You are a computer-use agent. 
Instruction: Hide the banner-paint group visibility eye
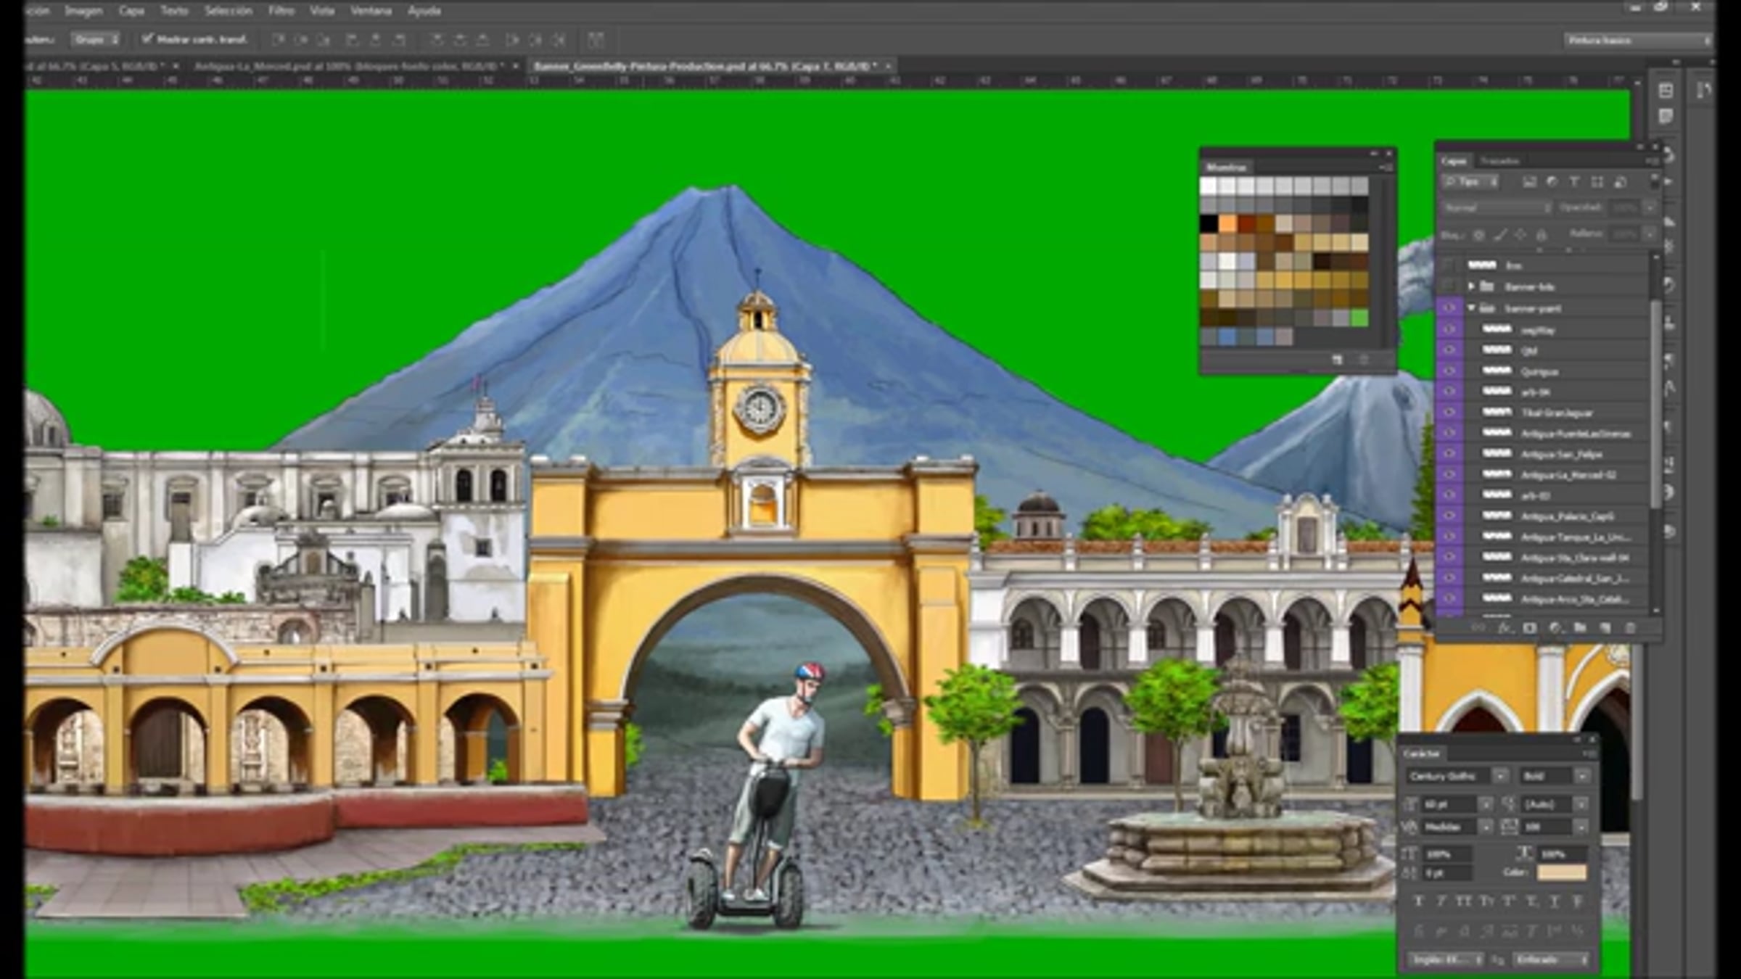click(1449, 308)
